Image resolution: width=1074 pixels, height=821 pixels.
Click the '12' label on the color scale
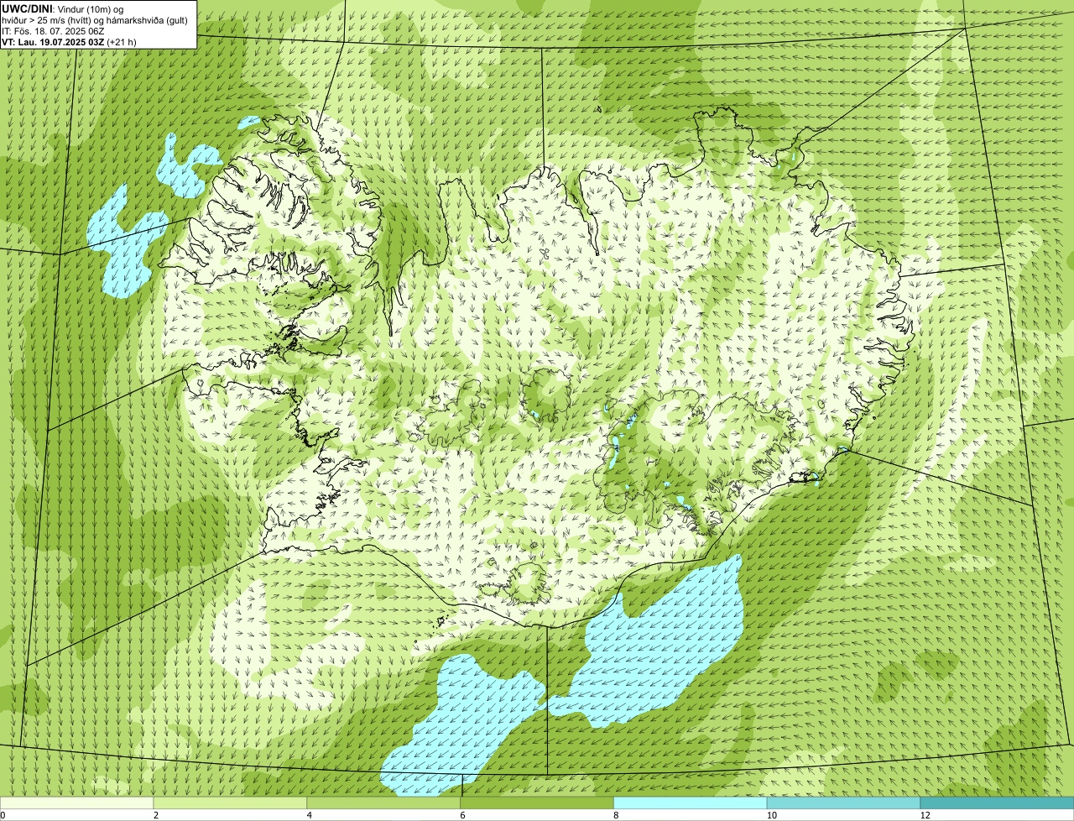(x=925, y=815)
